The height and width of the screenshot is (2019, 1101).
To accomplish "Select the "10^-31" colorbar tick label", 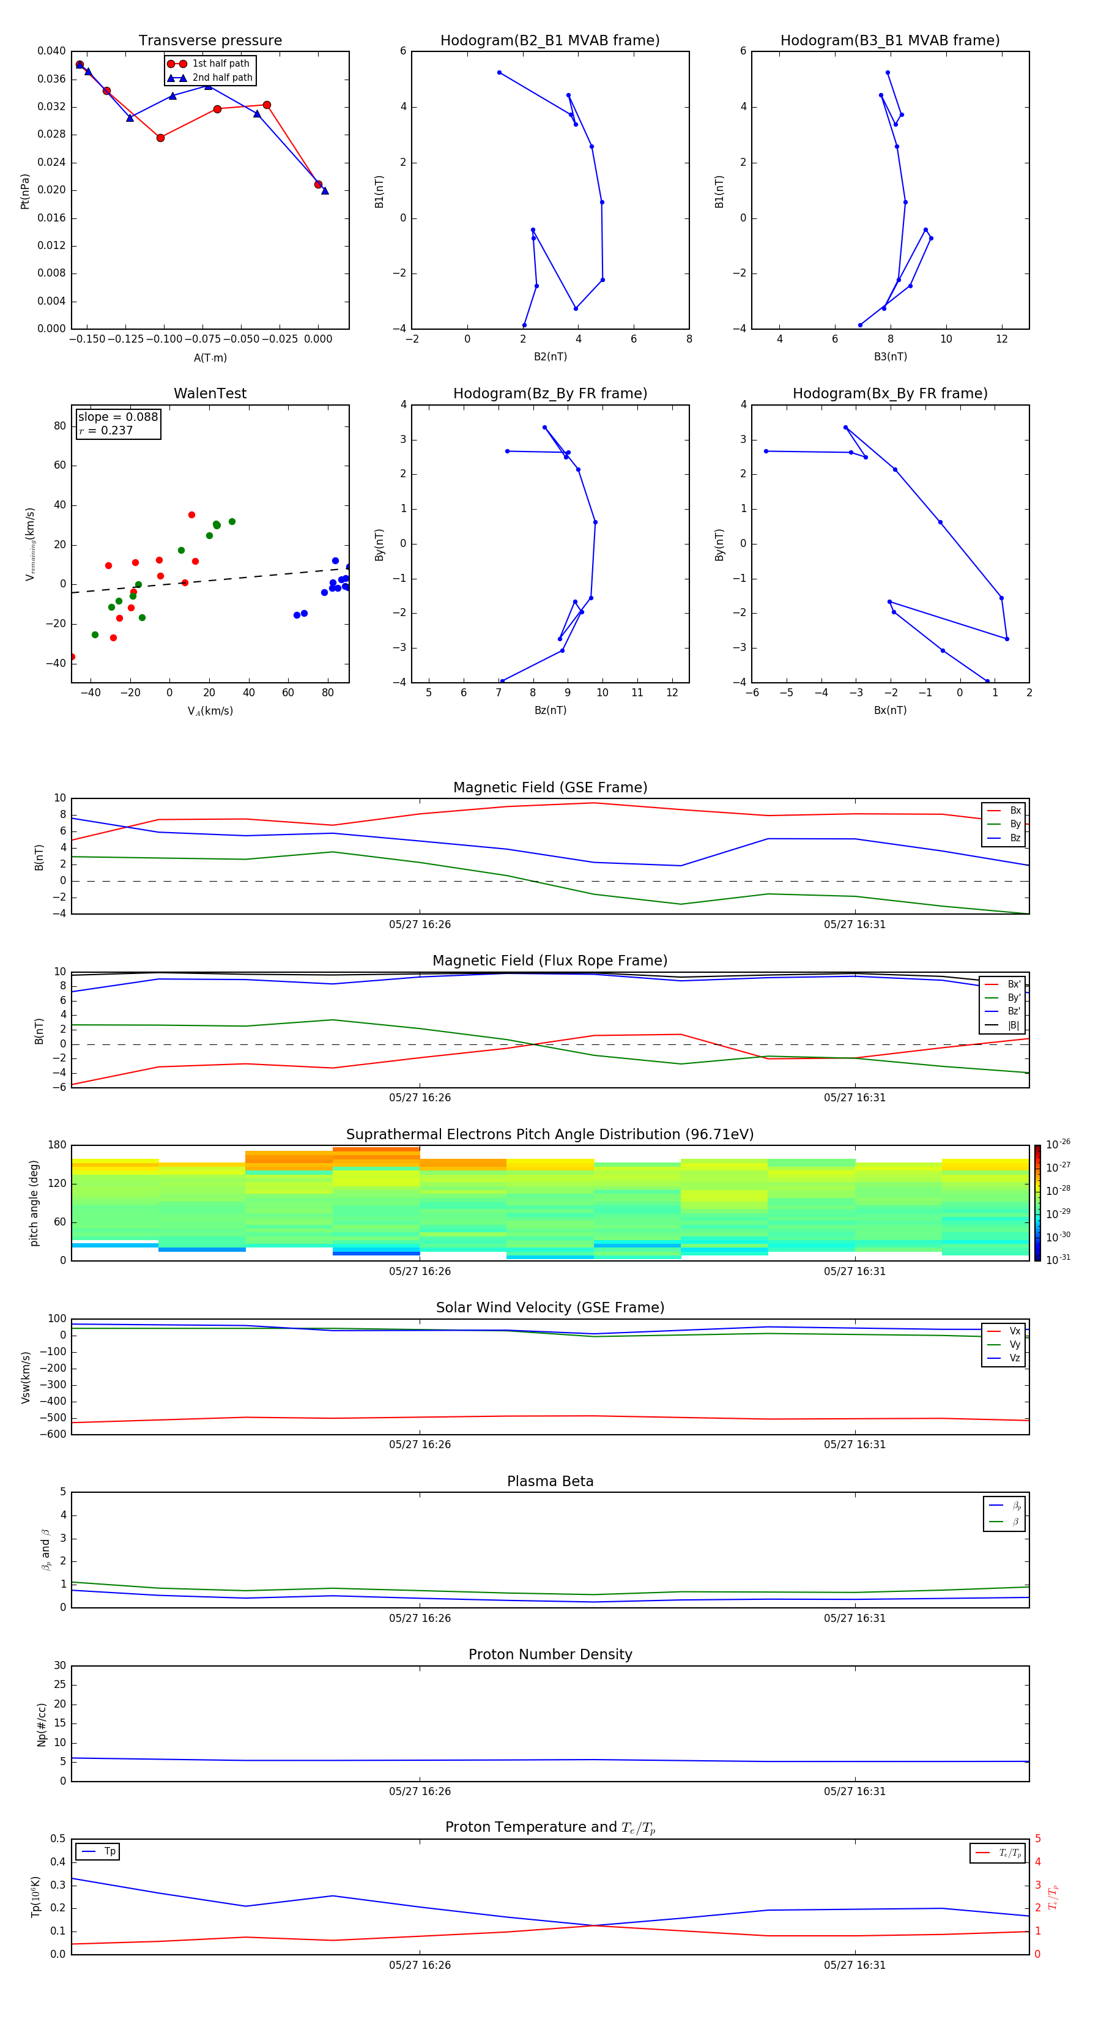I will 1058,1260.
